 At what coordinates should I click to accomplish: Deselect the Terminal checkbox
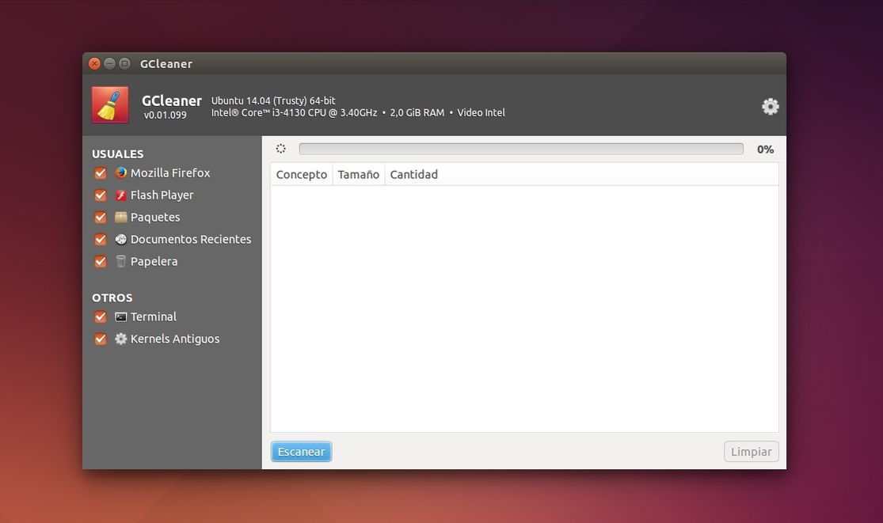tap(101, 317)
